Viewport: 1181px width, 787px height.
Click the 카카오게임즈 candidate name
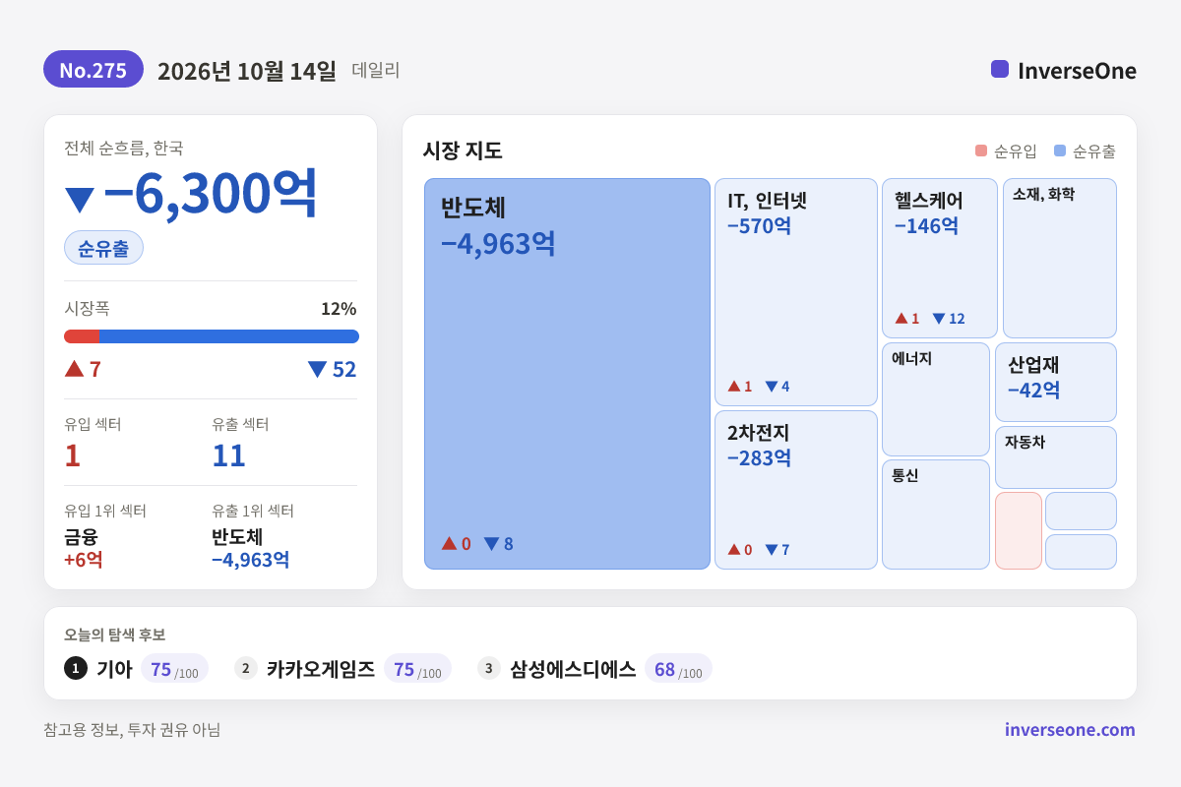321,669
